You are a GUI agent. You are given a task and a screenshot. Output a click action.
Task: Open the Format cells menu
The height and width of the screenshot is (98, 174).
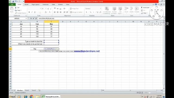point(136,10)
